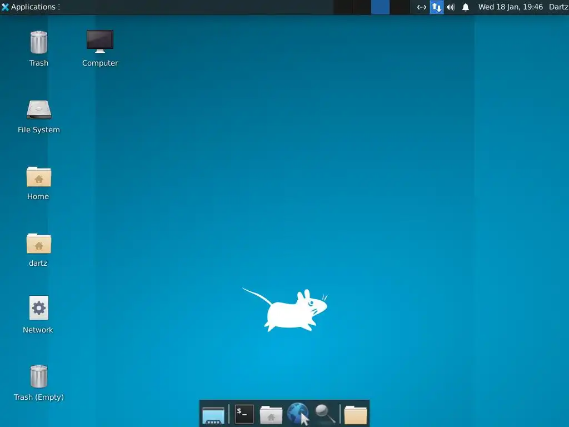
Task: Launch the web browser globe icon
Action: tap(298, 414)
